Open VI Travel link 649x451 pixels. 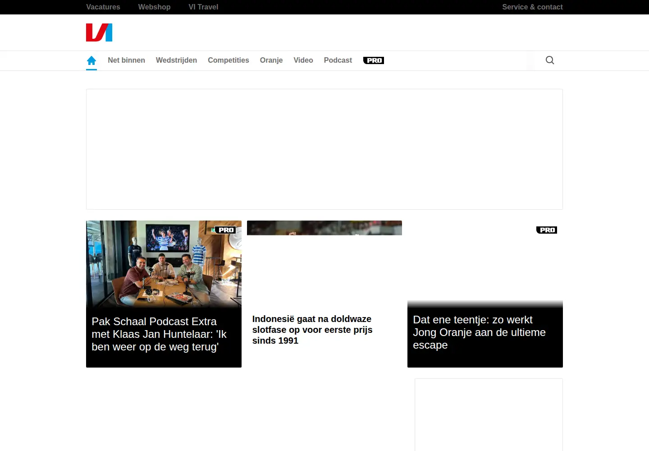pyautogui.click(x=203, y=7)
